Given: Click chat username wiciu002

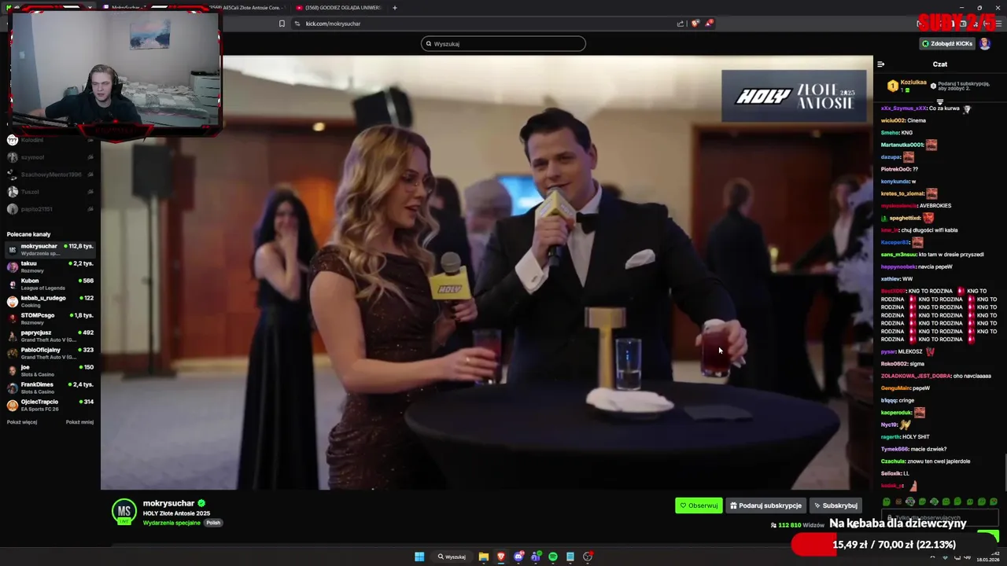Looking at the screenshot, I should pyautogui.click(x=892, y=120).
